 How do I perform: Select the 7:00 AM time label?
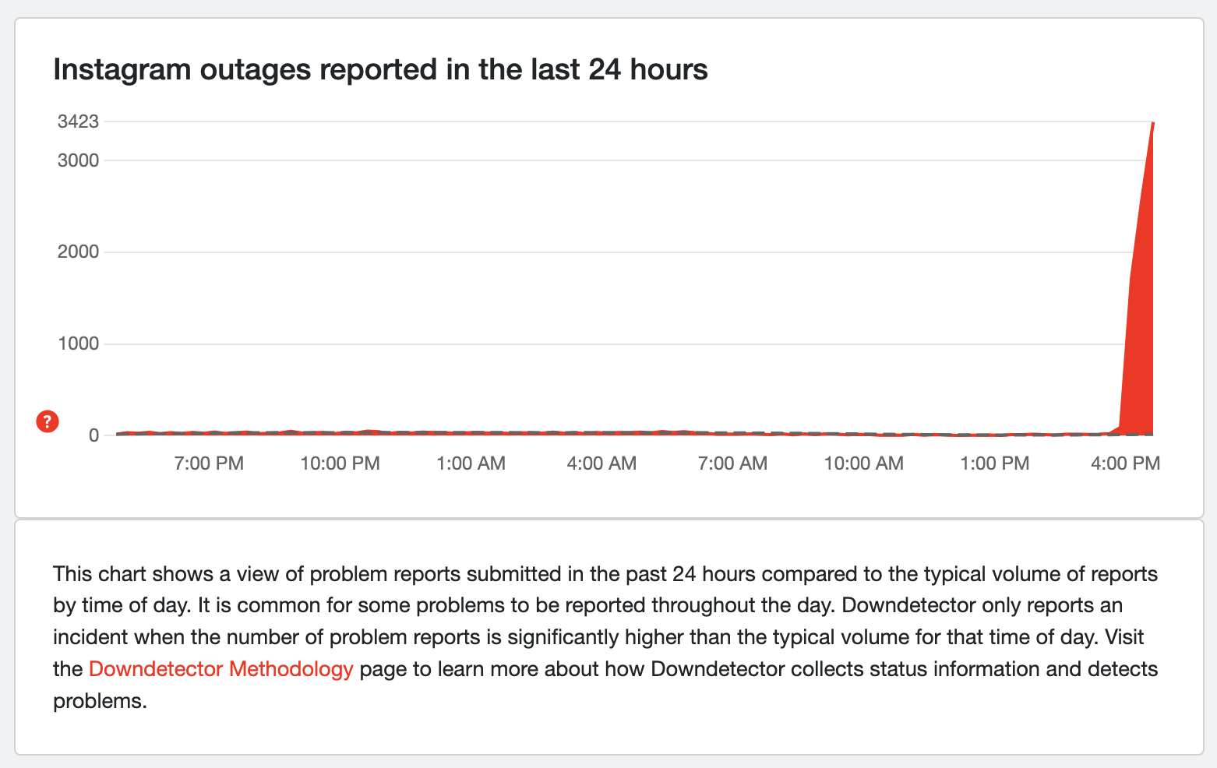(x=732, y=463)
